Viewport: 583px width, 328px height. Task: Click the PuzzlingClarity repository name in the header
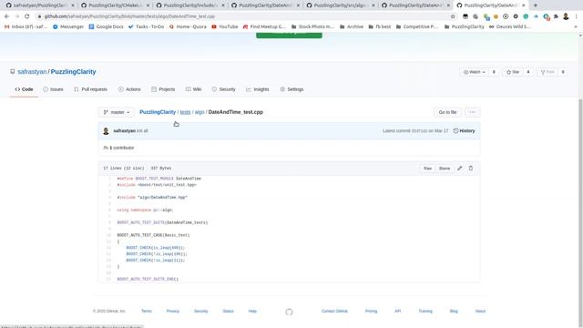point(73,72)
